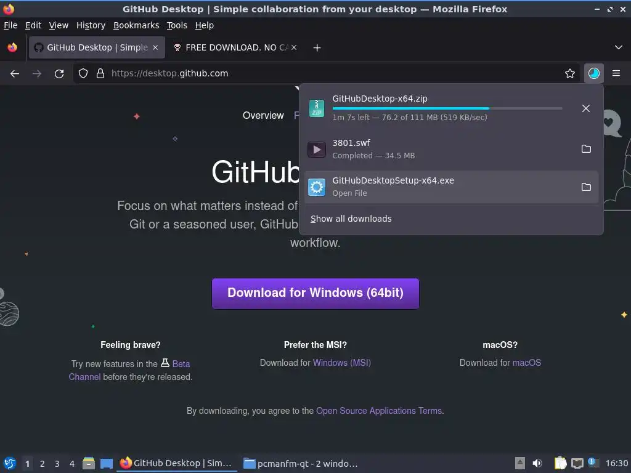This screenshot has height=473, width=631.
Task: Click the 3801.swf media file icon
Action: point(317,150)
